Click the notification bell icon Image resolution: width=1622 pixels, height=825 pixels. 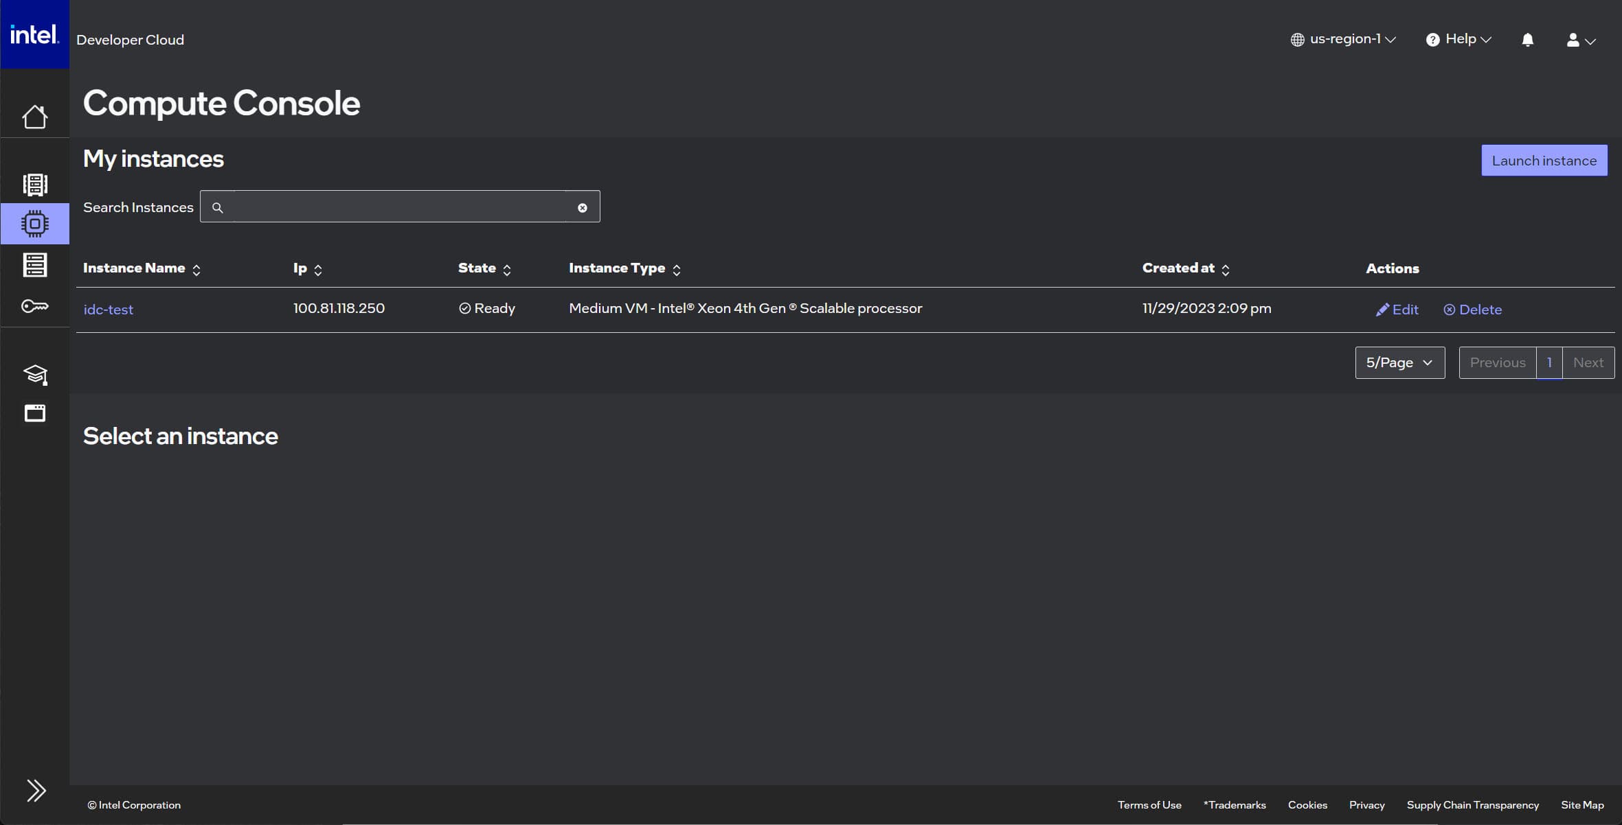click(1527, 40)
